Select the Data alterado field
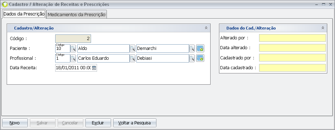Viewport: 335px width, 130px height. point(292,48)
